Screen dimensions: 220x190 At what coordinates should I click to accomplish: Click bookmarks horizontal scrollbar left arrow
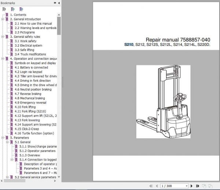tap(2, 181)
